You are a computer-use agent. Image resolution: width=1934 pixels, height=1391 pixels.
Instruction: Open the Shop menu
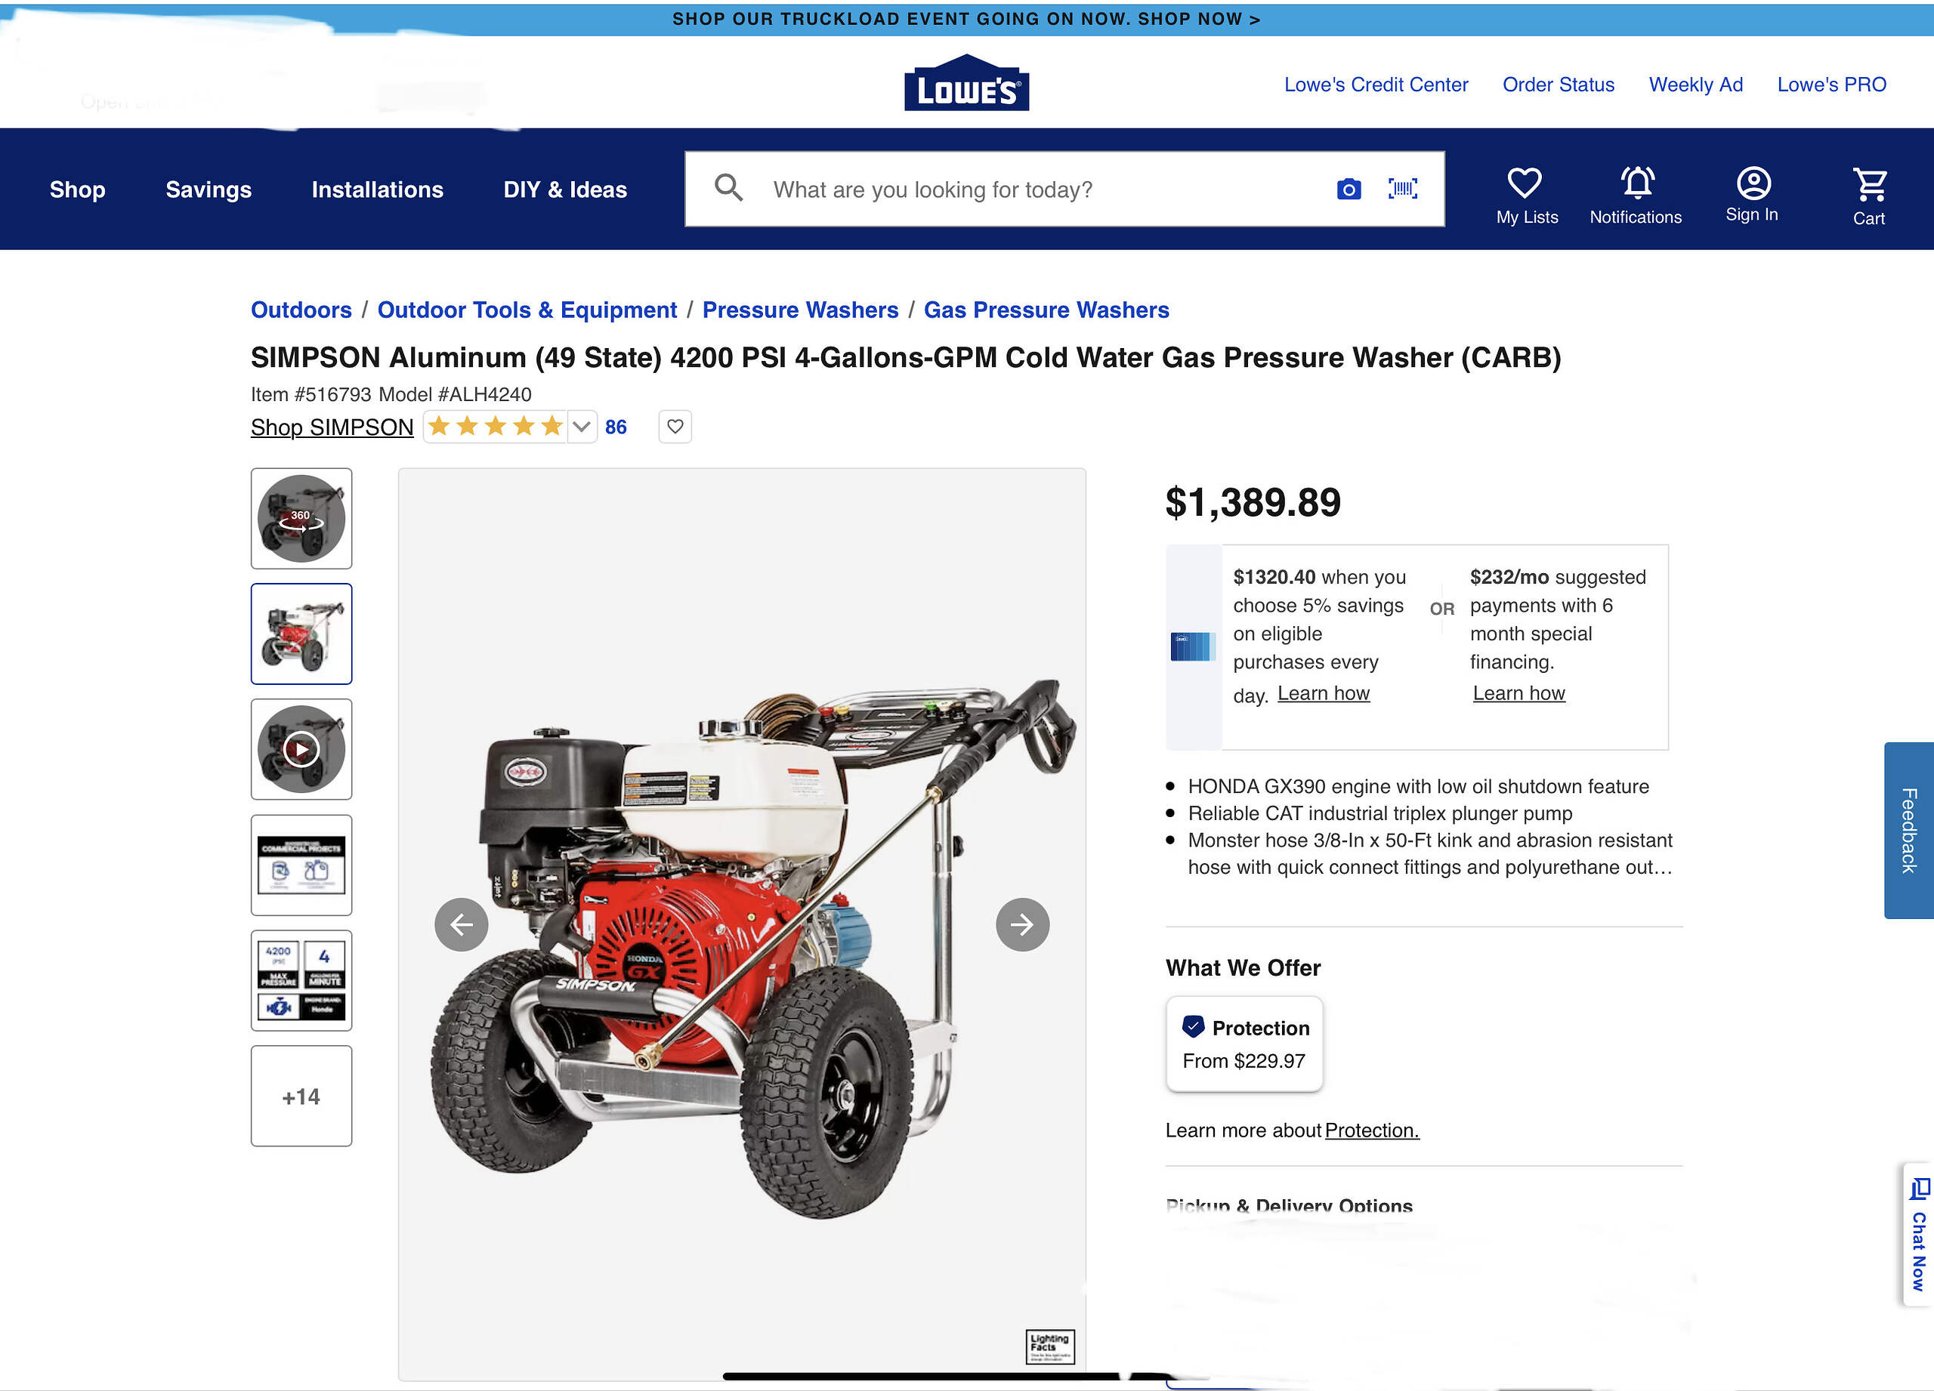click(78, 190)
